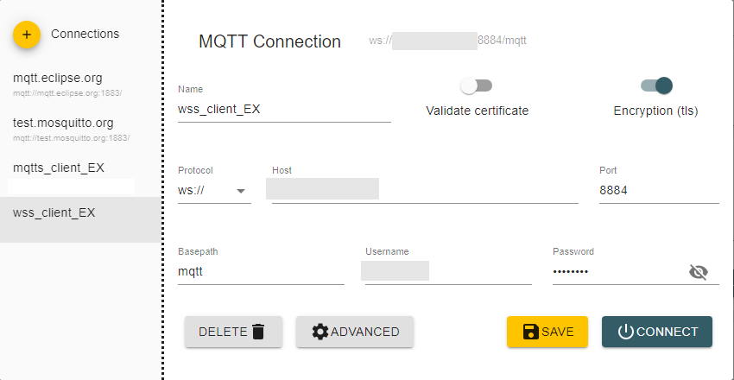Viewport: 734px width, 380px height.
Task: Click the trash icon on Delete
Action: point(258,332)
